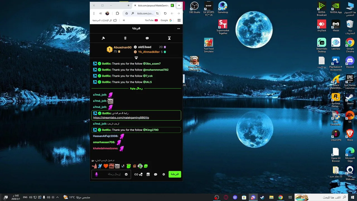This screenshot has height=201, width=357.
Task: Open the File Explorer taskbar icon
Action: tap(271, 197)
